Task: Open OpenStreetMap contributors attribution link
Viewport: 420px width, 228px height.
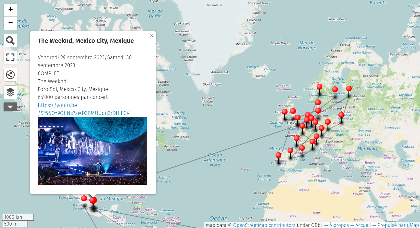Action: (x=264, y=225)
